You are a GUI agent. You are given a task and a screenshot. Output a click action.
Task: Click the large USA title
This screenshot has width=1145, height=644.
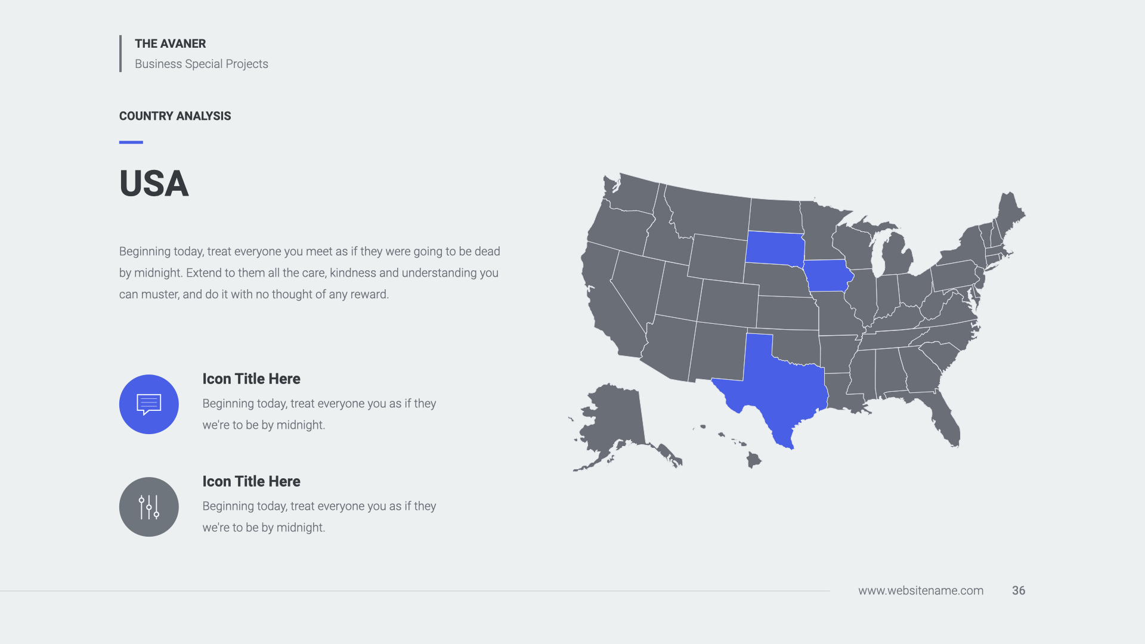154,183
